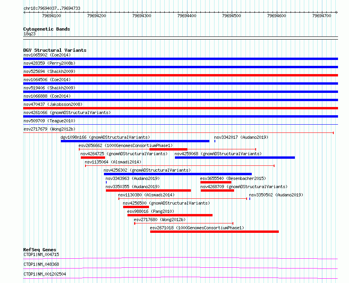This screenshot has height=283, width=349.
Task: Click the chr18:79694037..79694733 region label
Action: (x=52, y=9)
